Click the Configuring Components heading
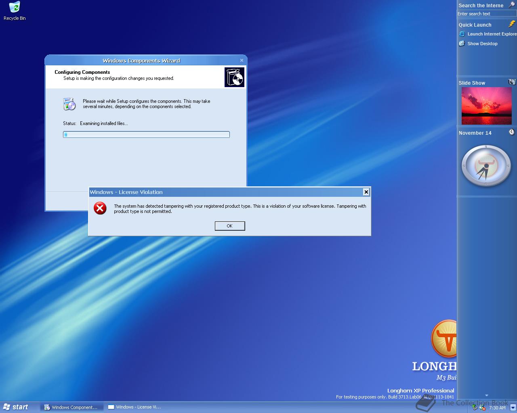The image size is (517, 413). pos(82,72)
